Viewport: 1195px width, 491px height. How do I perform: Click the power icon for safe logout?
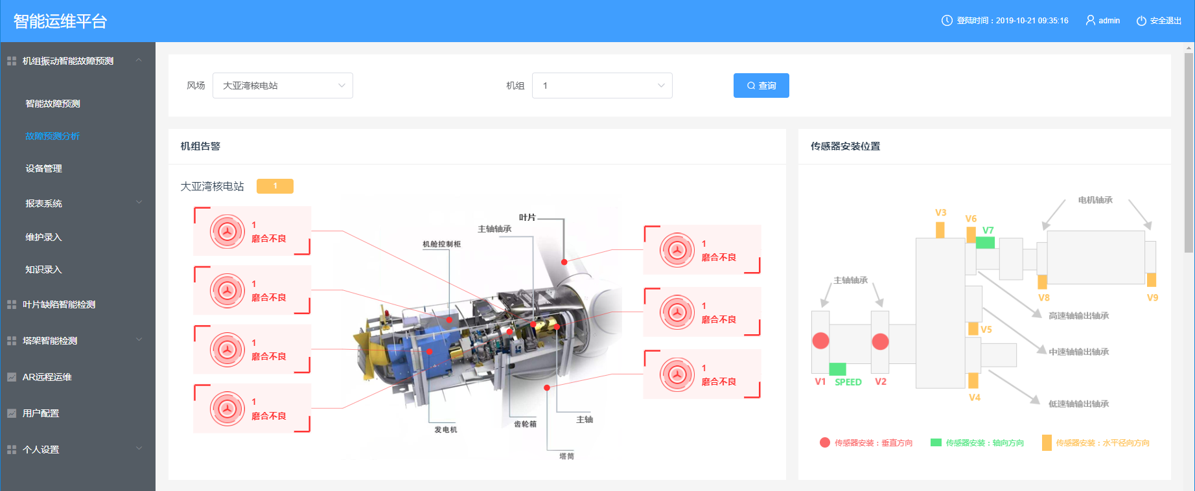[x=1141, y=21]
